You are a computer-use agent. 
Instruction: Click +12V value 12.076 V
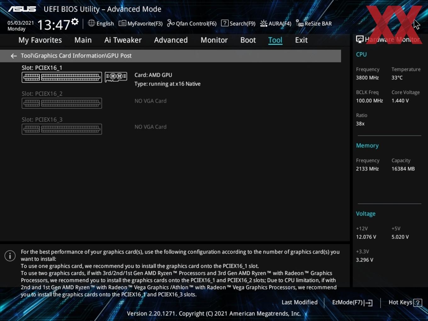(366, 237)
